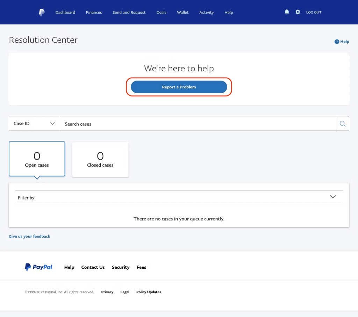Click LOG OUT in the header

(x=314, y=12)
